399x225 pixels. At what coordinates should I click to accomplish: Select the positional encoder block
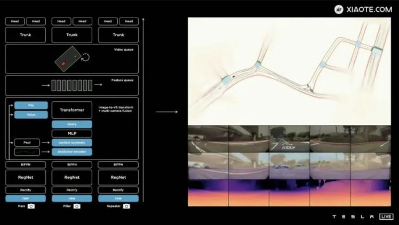point(72,152)
